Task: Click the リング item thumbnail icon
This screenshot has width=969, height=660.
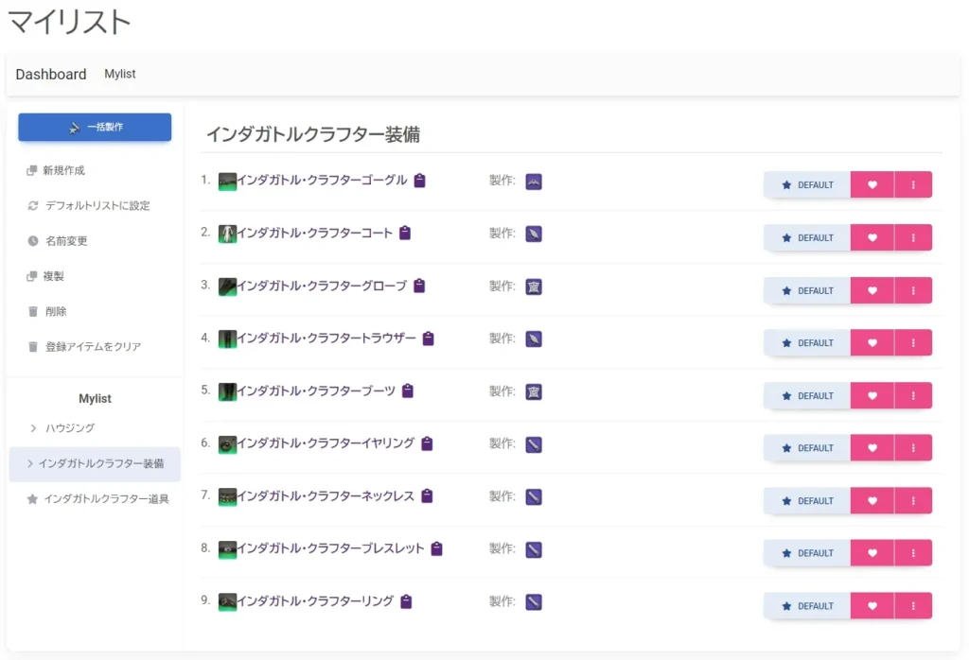Action: [x=227, y=602]
